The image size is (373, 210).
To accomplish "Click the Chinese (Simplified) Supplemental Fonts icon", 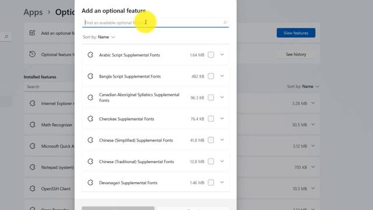I will point(90,140).
